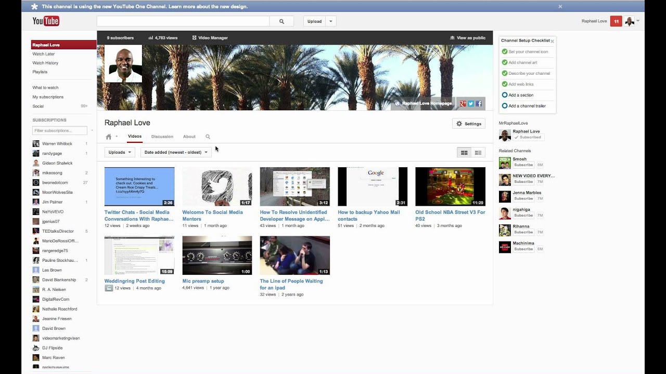Click Smosh channel avatar

click(505, 163)
